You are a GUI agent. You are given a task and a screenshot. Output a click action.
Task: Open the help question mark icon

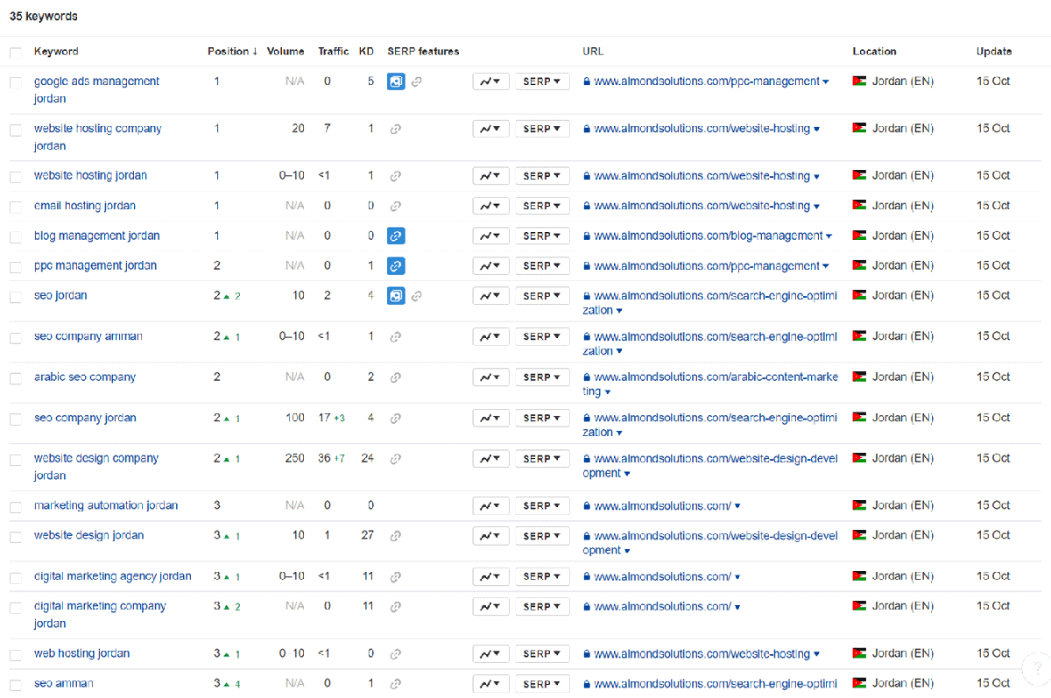click(1036, 670)
